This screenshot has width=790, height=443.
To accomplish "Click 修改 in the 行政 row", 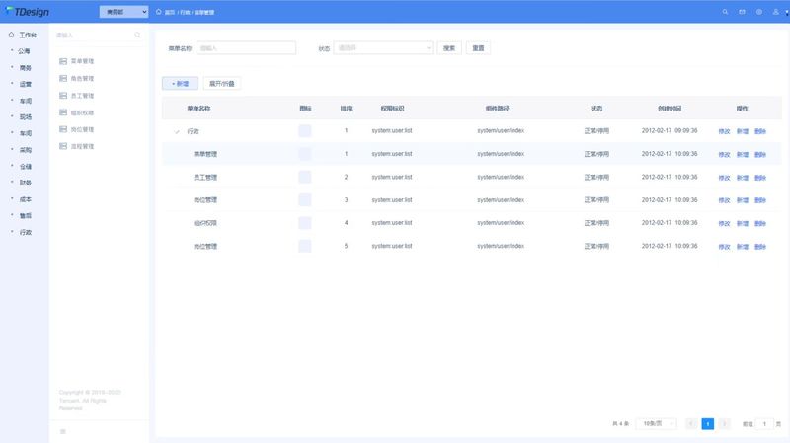I will coord(724,131).
